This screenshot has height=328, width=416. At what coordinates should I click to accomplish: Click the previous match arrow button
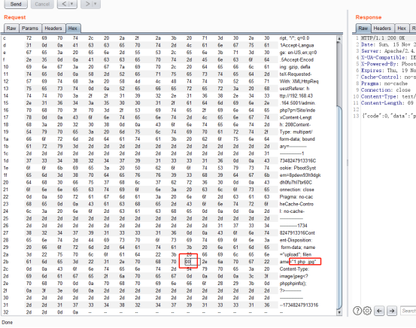379,311
